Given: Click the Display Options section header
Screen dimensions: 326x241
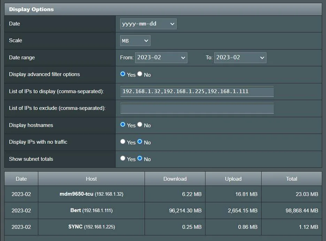Looking at the screenshot, I should [x=163, y=9].
